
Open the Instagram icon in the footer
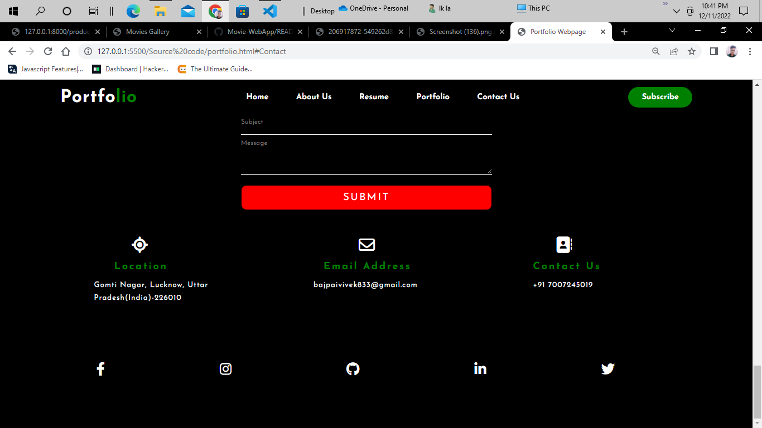[x=225, y=368]
